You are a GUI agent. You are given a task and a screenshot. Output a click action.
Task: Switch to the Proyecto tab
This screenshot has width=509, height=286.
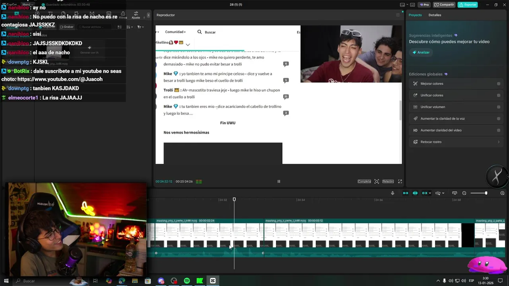coord(415,15)
